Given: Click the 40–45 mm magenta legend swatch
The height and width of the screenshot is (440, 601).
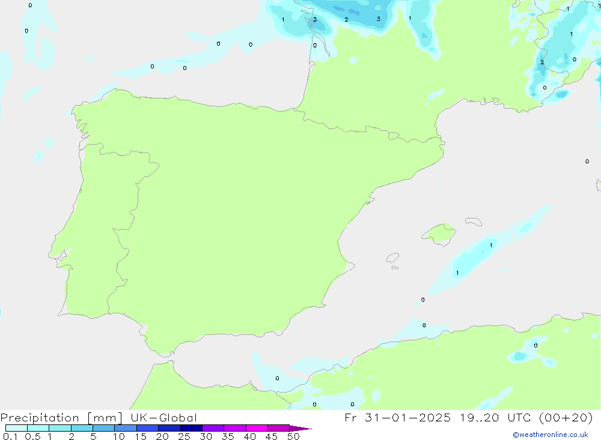Looking at the screenshot, I should pyautogui.click(x=257, y=428).
